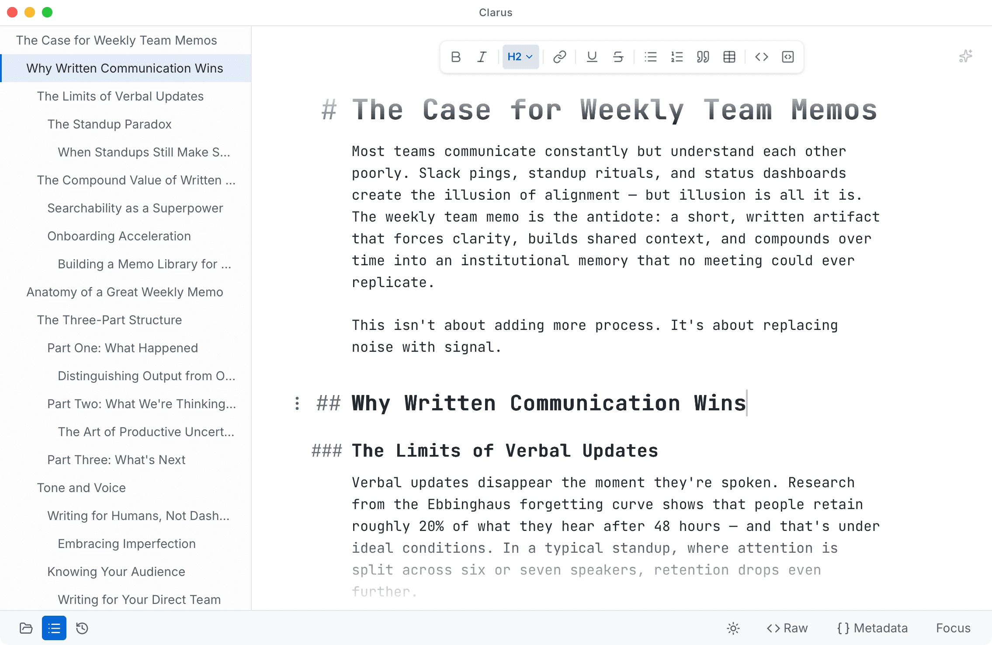This screenshot has height=645, width=992.
Task: Click paragraph starting 'Verbal updates disappear'
Action: click(x=616, y=537)
